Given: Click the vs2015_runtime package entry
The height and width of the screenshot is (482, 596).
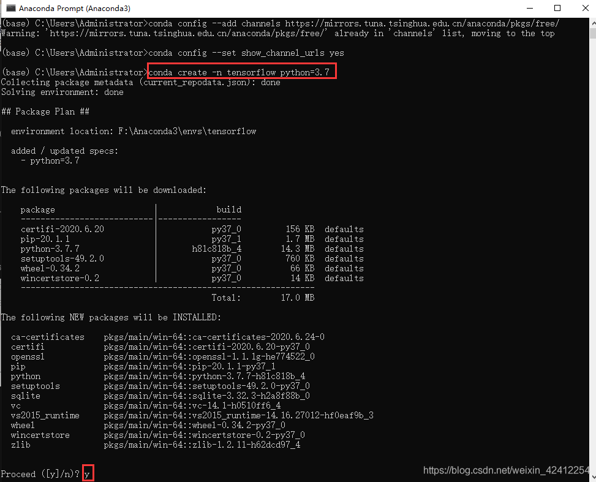Looking at the screenshot, I should pyautogui.click(x=45, y=415).
